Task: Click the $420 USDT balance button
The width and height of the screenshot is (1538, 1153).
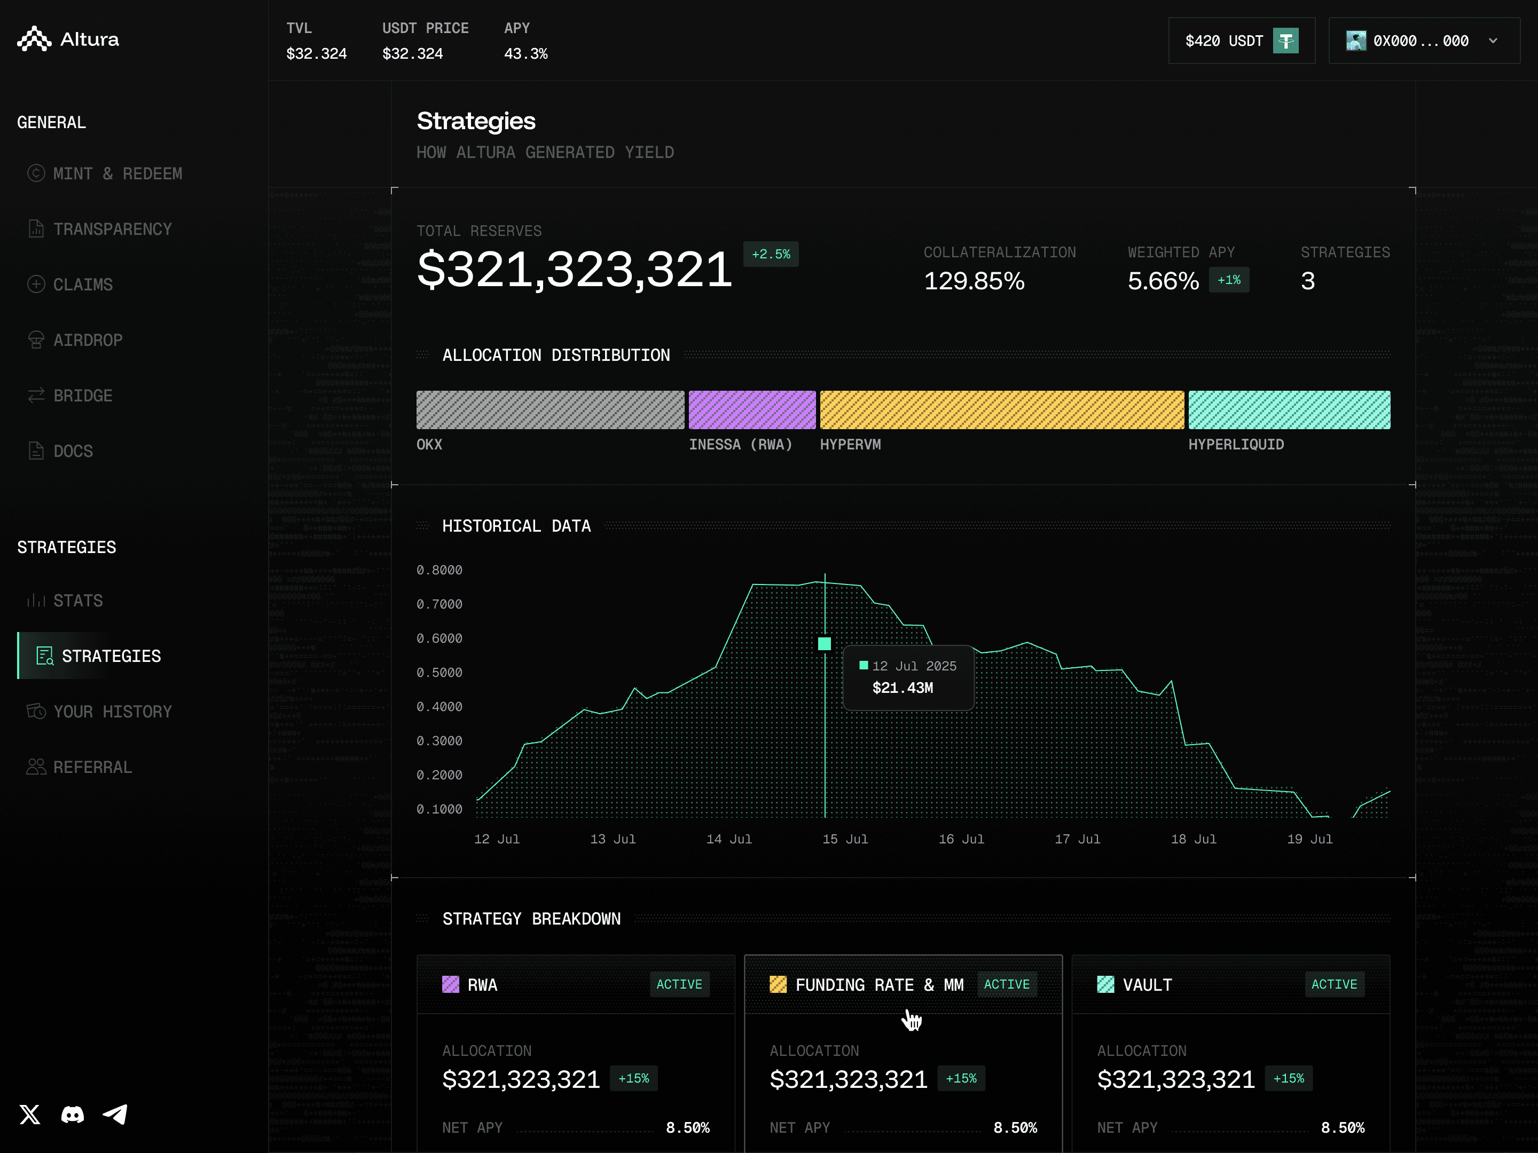Action: pyautogui.click(x=1224, y=41)
